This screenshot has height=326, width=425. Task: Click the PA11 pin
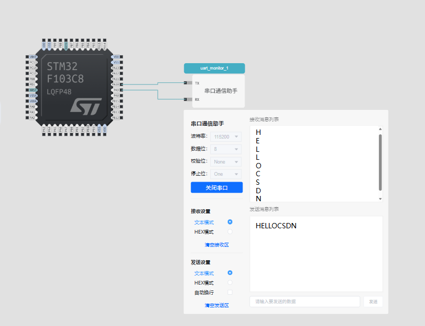117,79
